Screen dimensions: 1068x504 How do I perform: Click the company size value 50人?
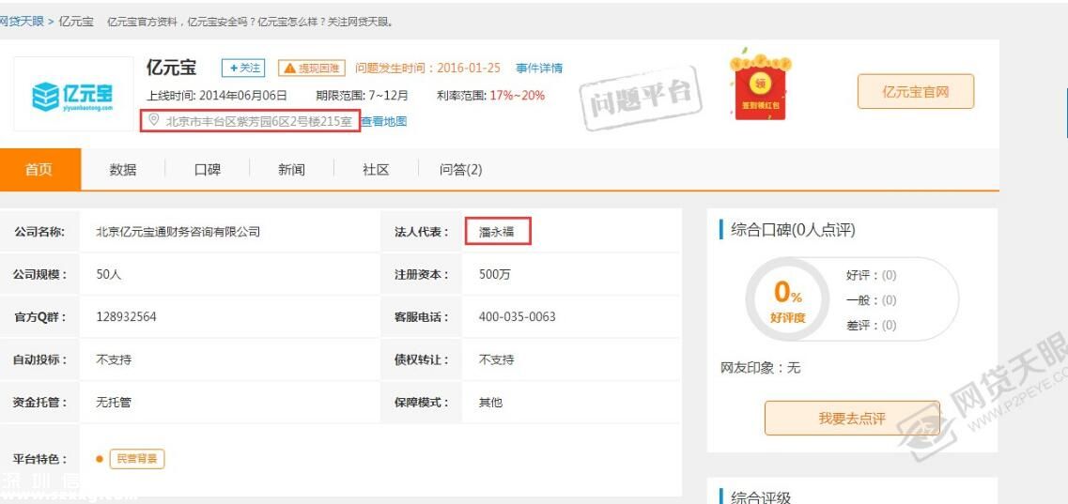[109, 275]
